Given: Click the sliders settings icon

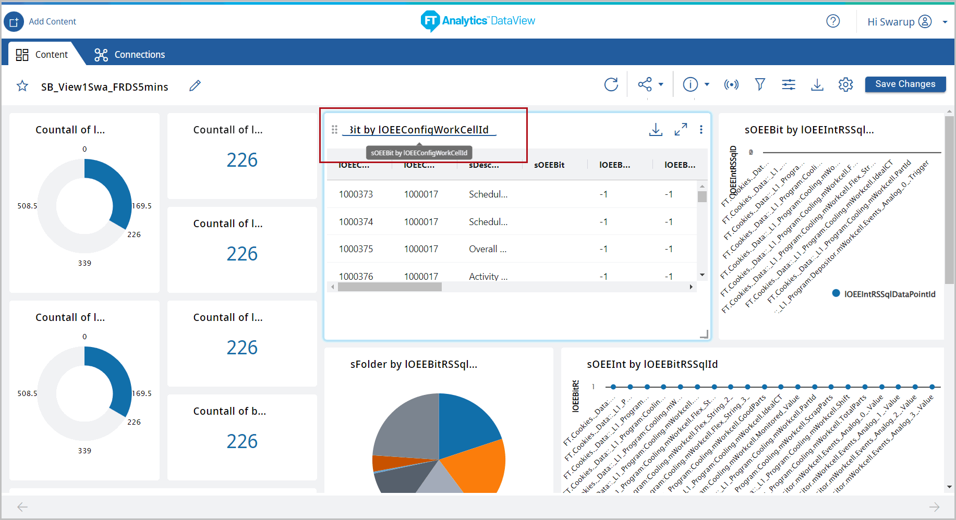Looking at the screenshot, I should 789,84.
